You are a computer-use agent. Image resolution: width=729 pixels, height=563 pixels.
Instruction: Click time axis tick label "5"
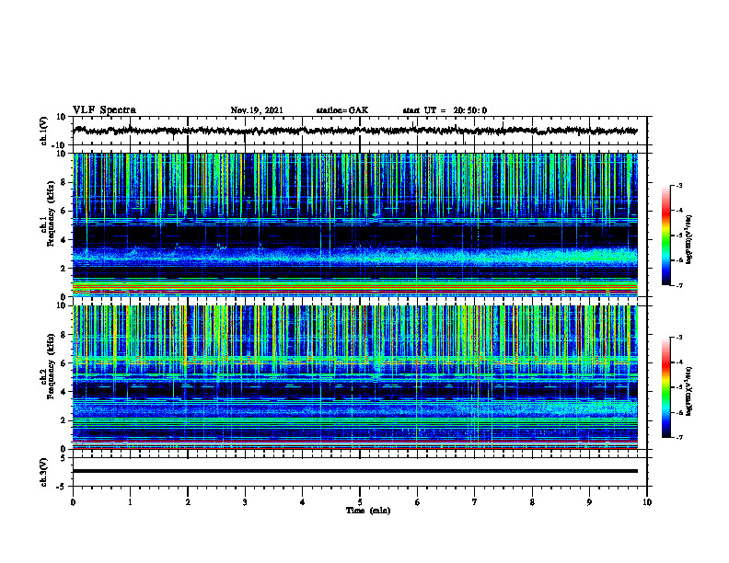point(360,502)
